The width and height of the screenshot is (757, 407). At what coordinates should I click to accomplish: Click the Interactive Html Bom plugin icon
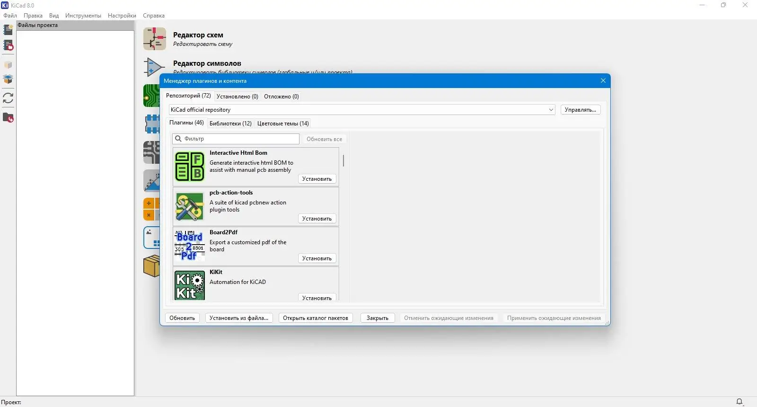[x=190, y=167]
